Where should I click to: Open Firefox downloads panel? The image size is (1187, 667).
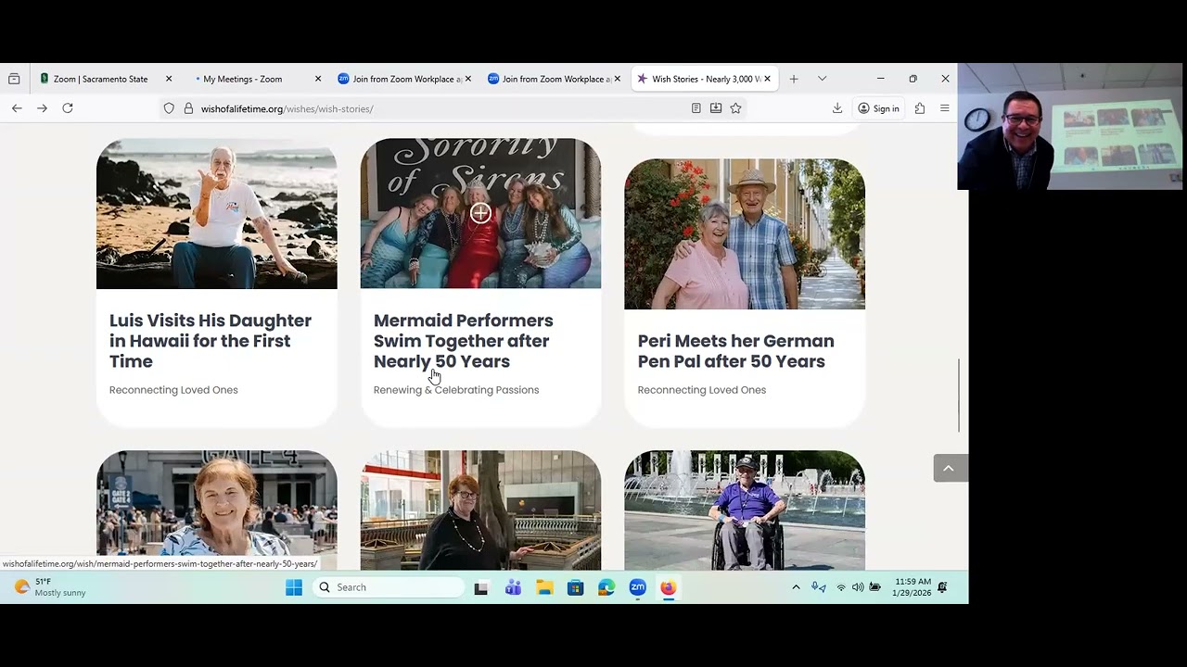click(837, 108)
